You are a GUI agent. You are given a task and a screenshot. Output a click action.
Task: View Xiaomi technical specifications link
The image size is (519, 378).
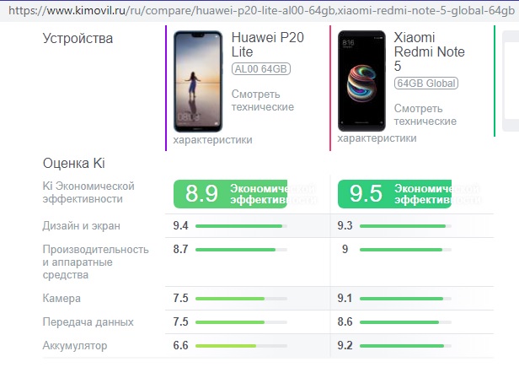pos(425,115)
